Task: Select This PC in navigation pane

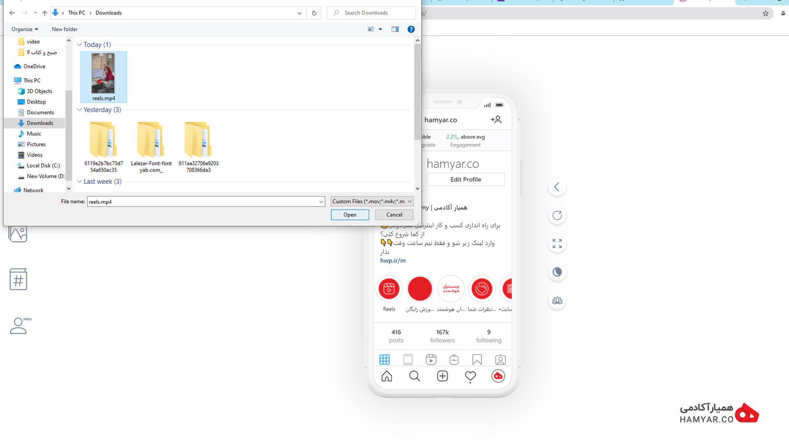Action: 32,81
